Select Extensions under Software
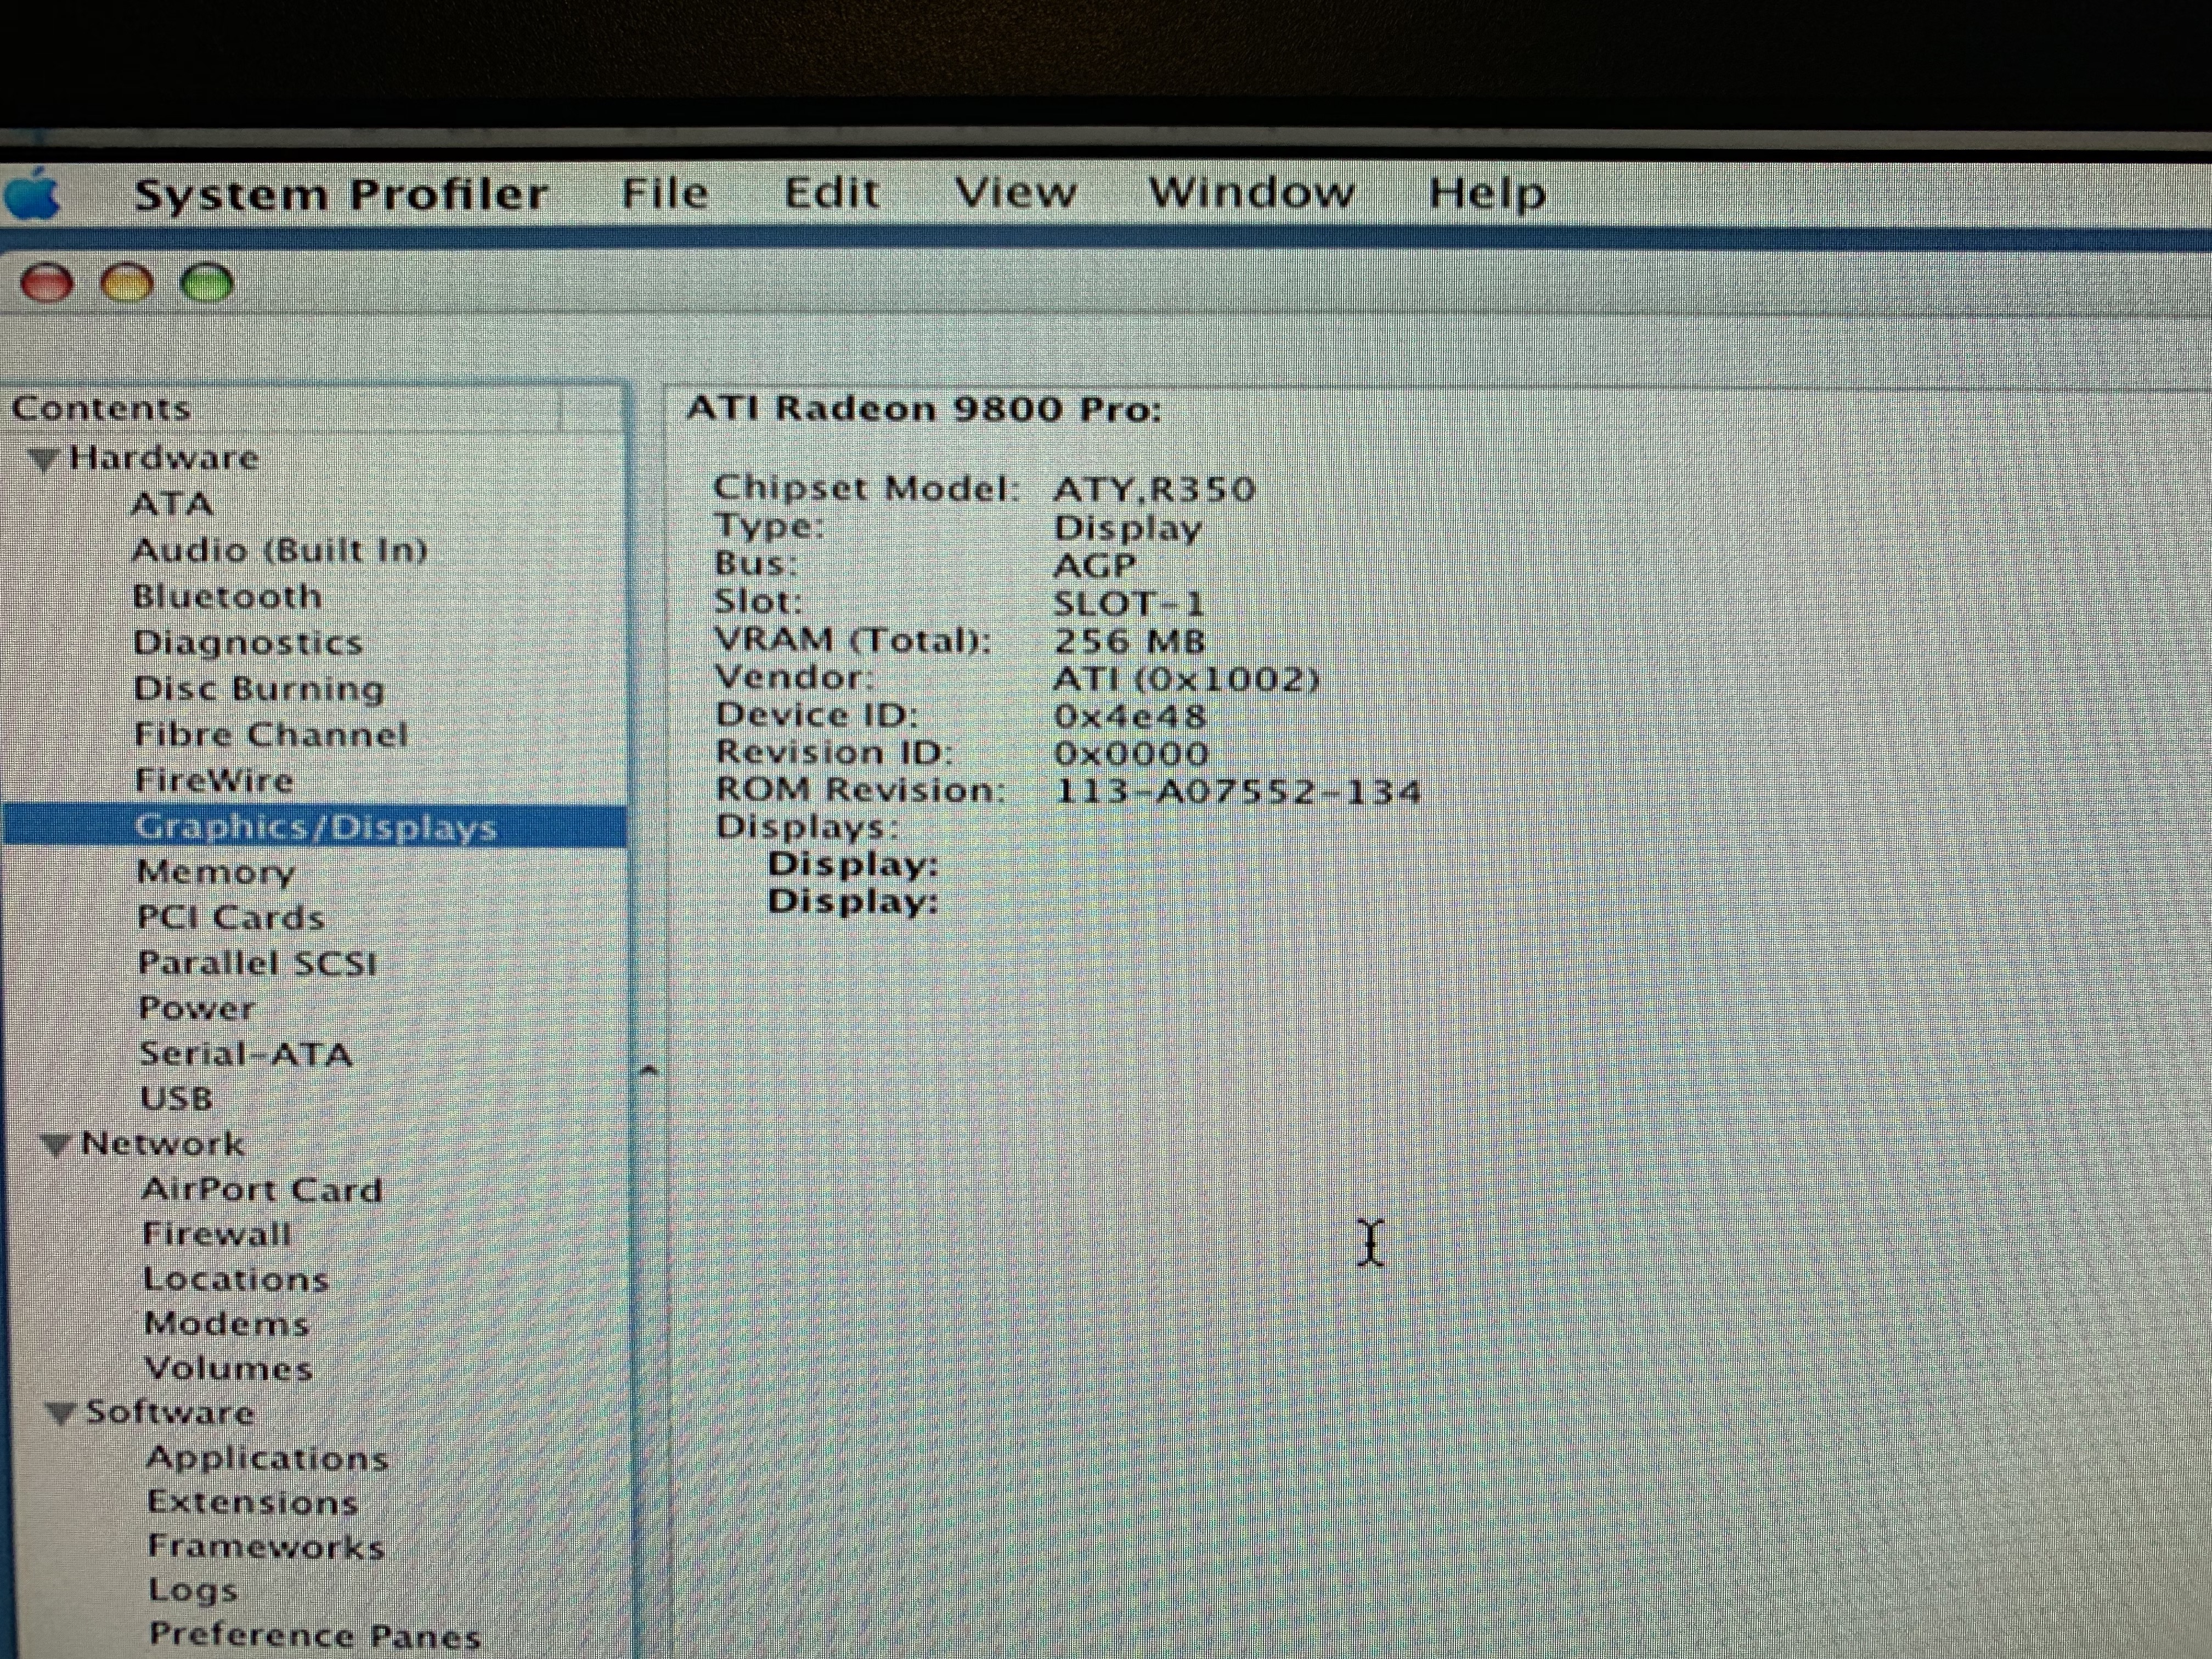The image size is (2212, 1659). tap(252, 1502)
